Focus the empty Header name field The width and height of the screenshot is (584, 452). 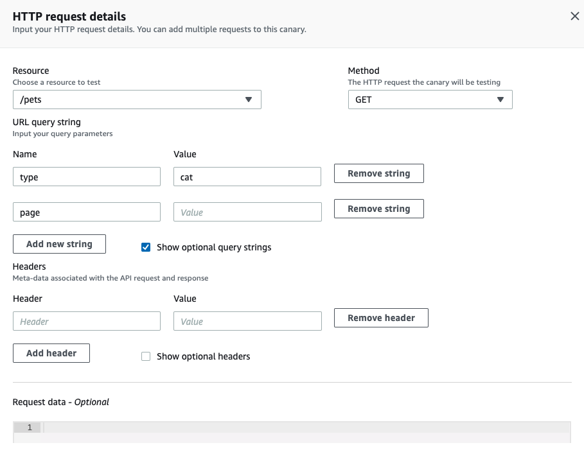(x=87, y=322)
